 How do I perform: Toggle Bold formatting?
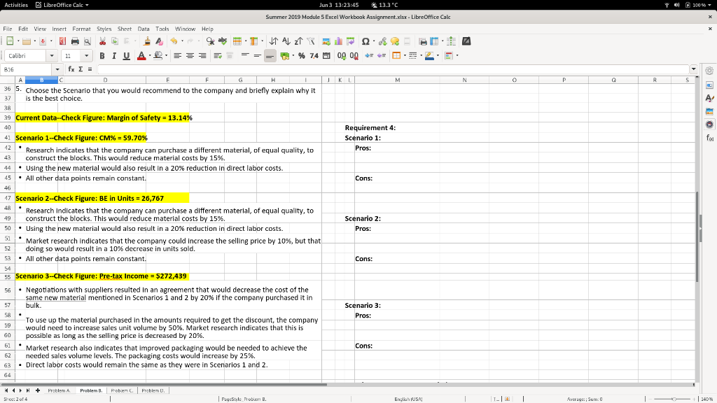click(x=102, y=56)
